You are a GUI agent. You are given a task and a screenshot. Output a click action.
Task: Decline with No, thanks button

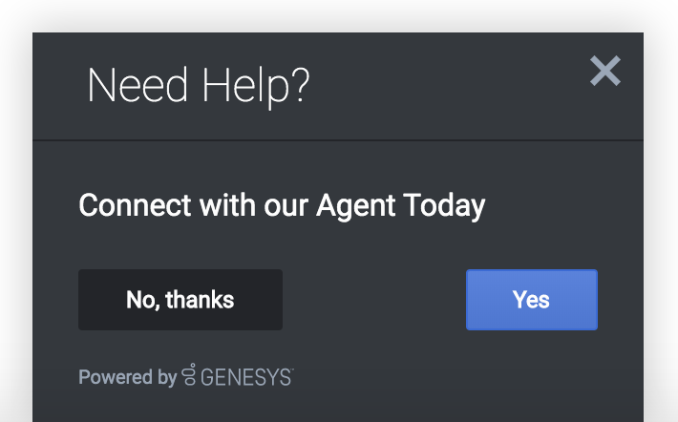(x=180, y=300)
